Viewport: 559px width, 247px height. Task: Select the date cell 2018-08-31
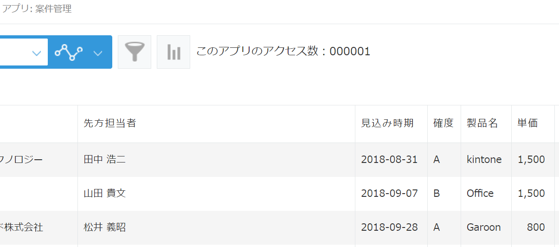389,160
